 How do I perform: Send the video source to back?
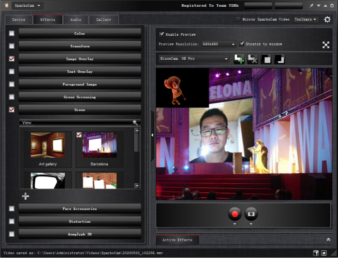tap(279, 59)
